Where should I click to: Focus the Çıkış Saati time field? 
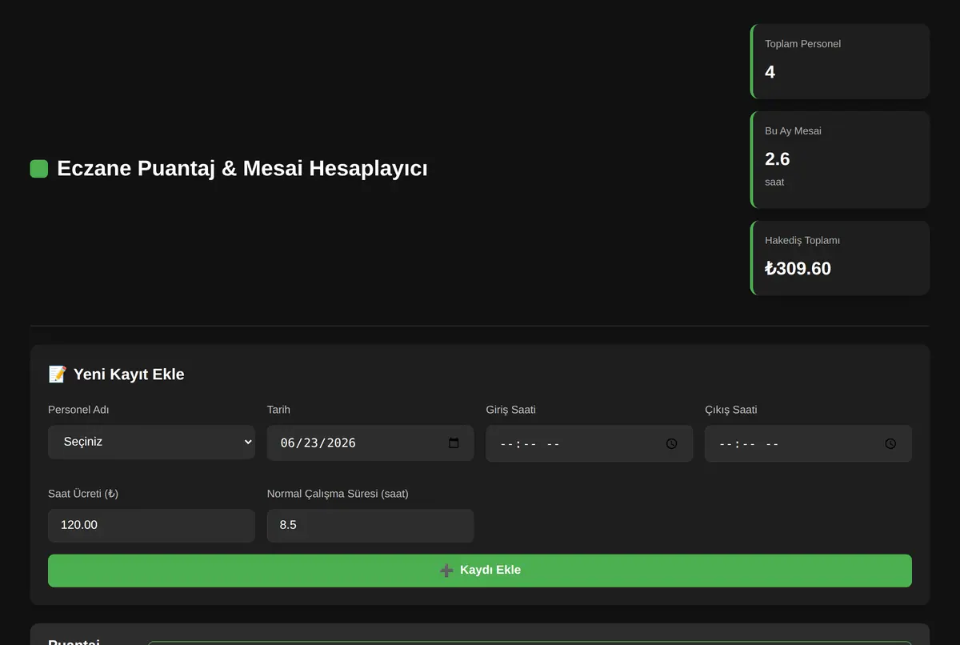pos(808,443)
